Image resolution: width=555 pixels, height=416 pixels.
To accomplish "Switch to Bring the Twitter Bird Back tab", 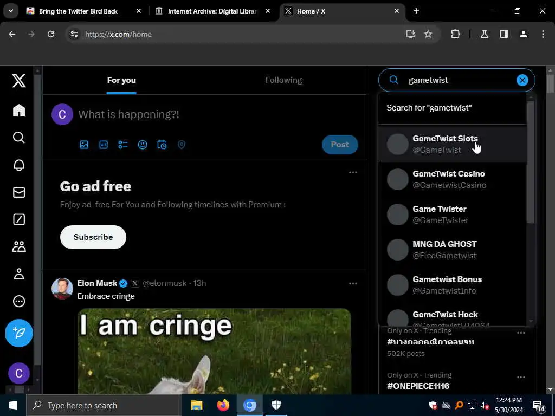I will point(78,11).
